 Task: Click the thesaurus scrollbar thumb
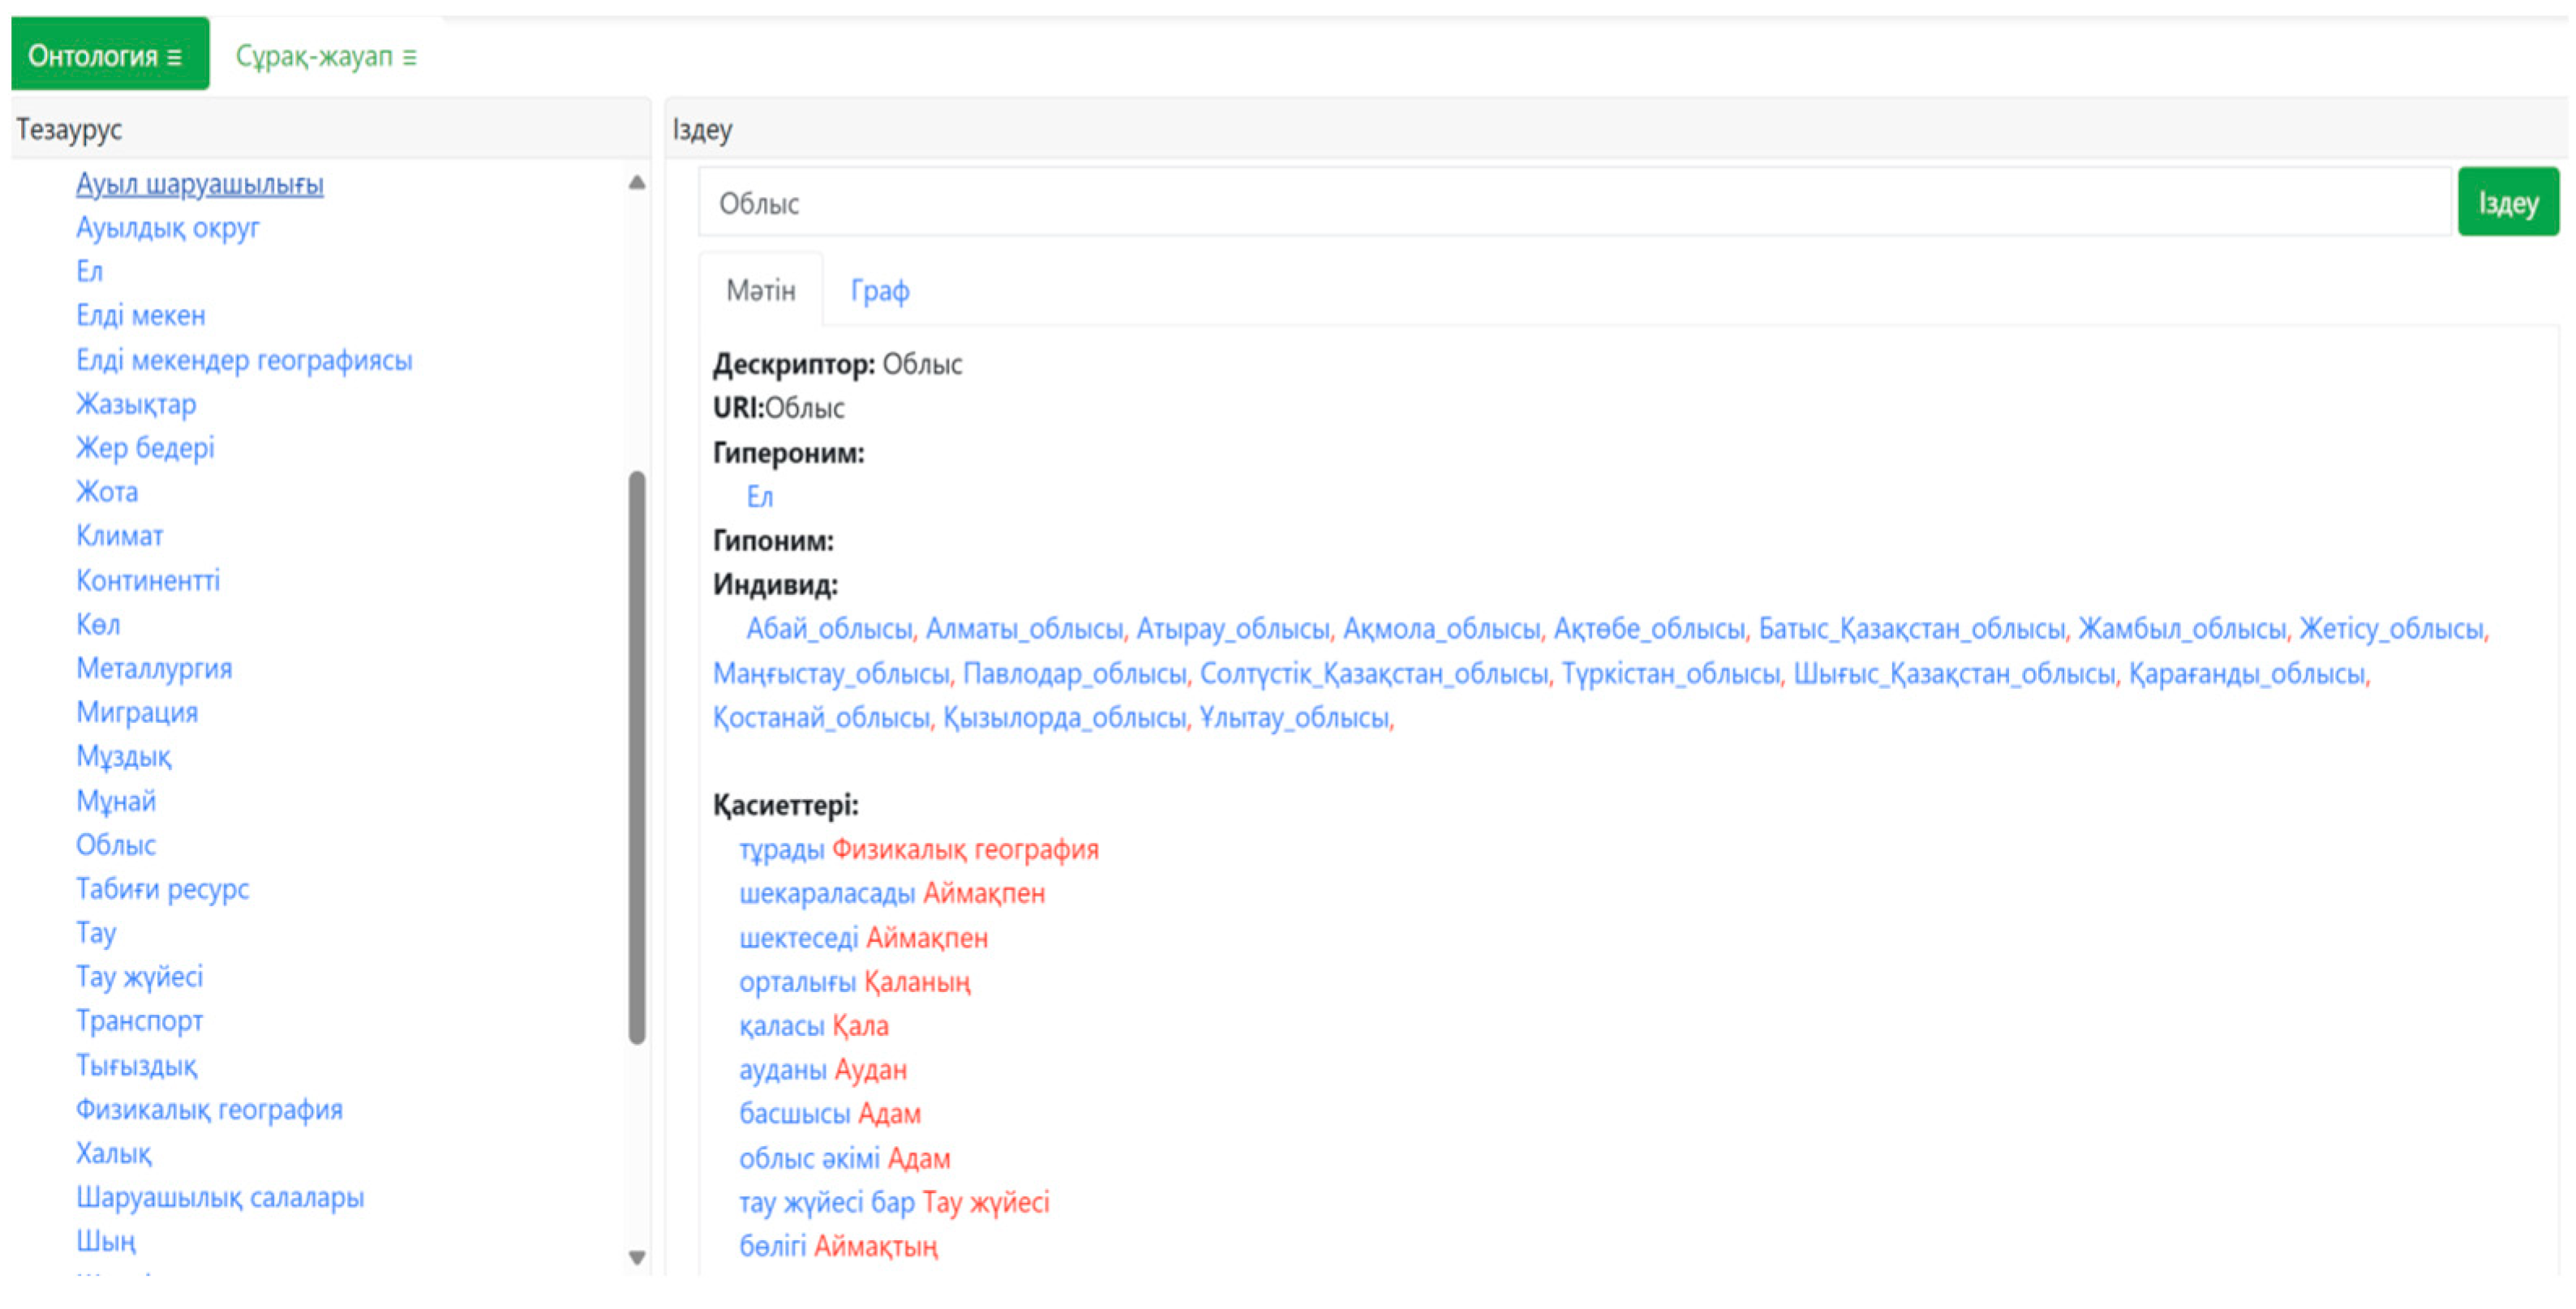point(637,757)
